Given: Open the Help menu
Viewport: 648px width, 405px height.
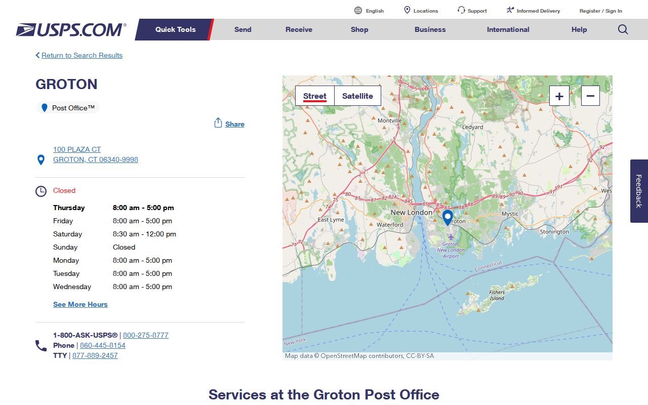Looking at the screenshot, I should pos(579,29).
